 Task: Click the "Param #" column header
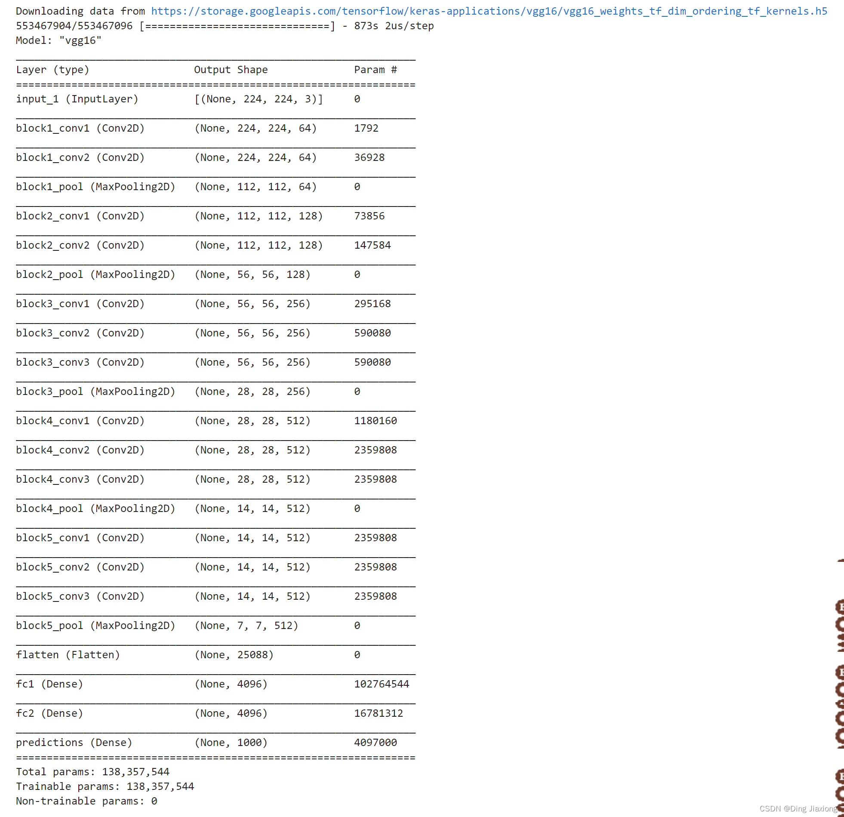[x=375, y=70]
